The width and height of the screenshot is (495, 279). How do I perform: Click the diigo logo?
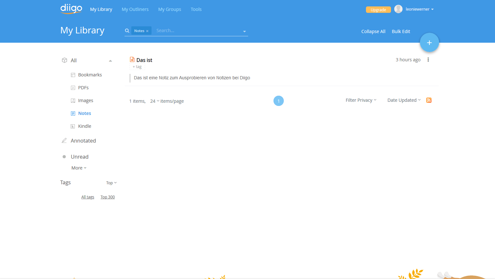(71, 9)
